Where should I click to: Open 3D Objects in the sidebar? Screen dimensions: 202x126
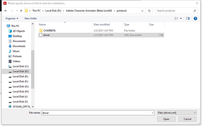pos(19,31)
